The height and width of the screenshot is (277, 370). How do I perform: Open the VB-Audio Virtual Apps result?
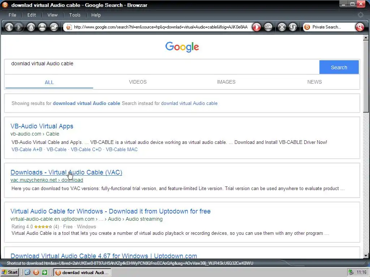[42, 126]
